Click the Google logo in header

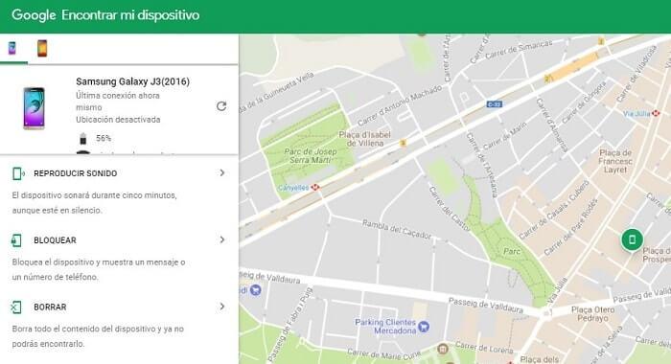[34, 15]
